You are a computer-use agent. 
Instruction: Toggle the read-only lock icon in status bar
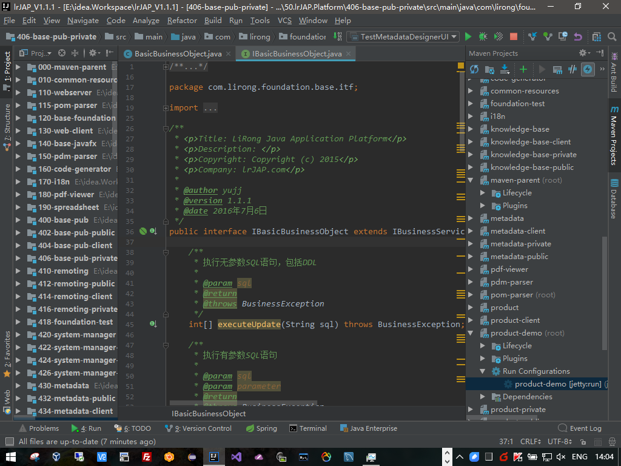pos(583,442)
